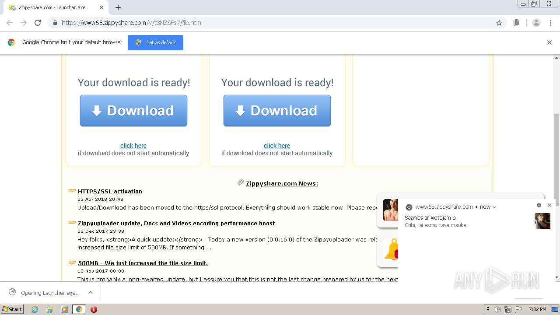View site security lock info
Image resolution: width=560 pixels, height=315 pixels.
(55, 23)
